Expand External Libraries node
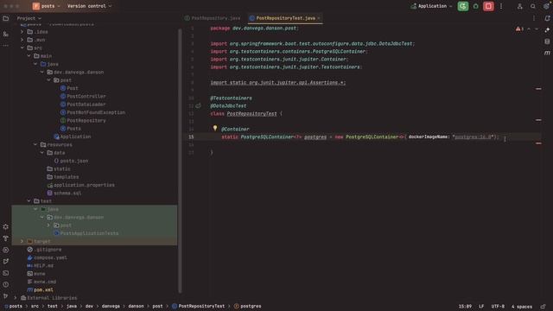This screenshot has width=553, height=311. [16, 298]
